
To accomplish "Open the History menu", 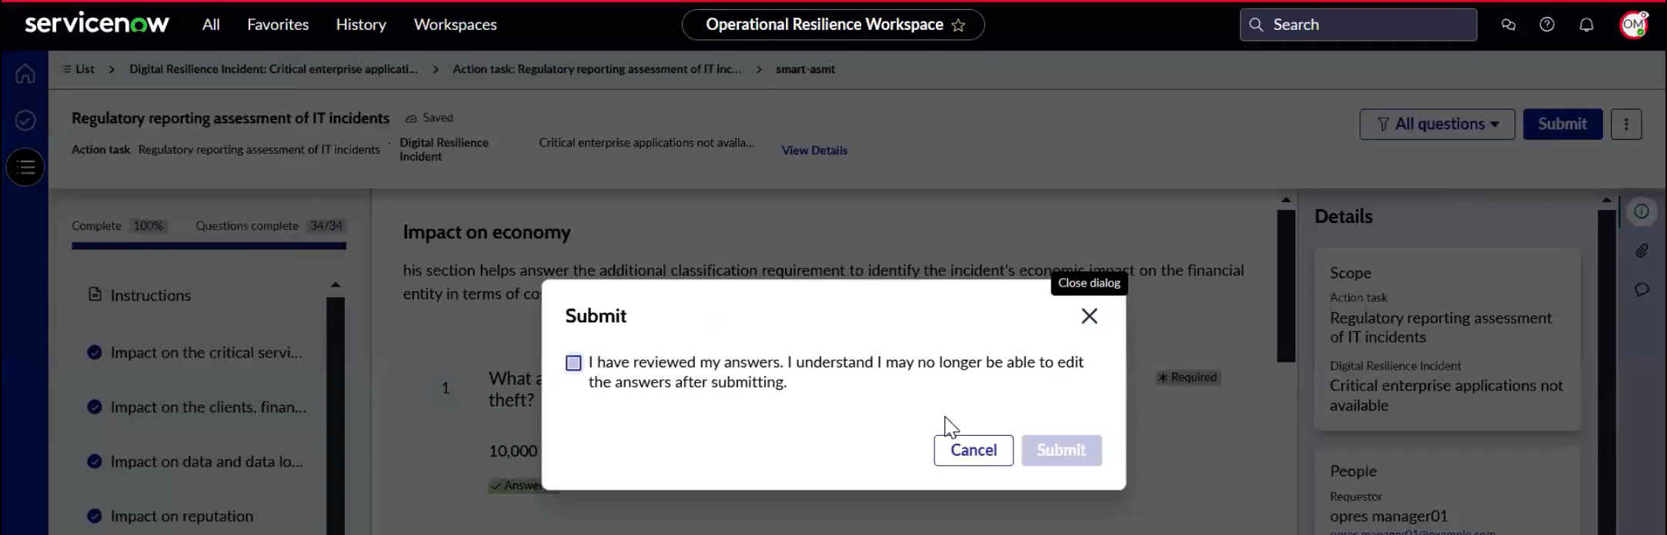I will 361,25.
